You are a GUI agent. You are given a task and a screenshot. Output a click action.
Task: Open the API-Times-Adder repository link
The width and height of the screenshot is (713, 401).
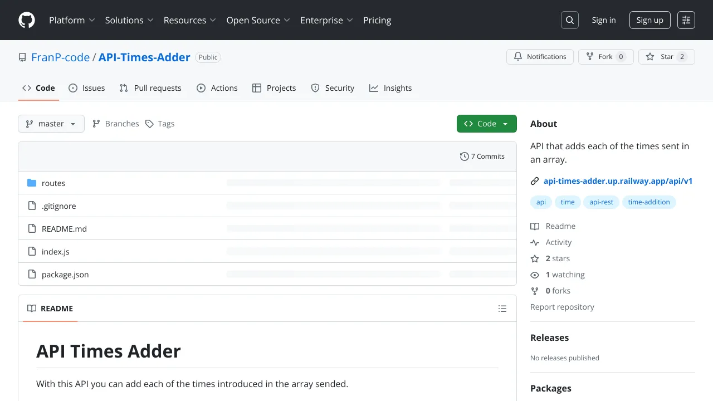[x=144, y=57]
